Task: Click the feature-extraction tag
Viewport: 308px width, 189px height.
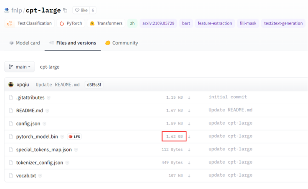Action: coord(215,23)
